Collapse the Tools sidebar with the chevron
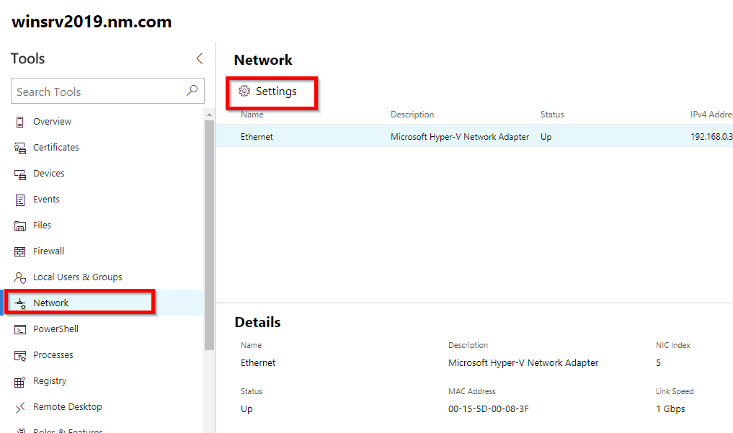Image resolution: width=733 pixels, height=433 pixels. click(x=200, y=59)
